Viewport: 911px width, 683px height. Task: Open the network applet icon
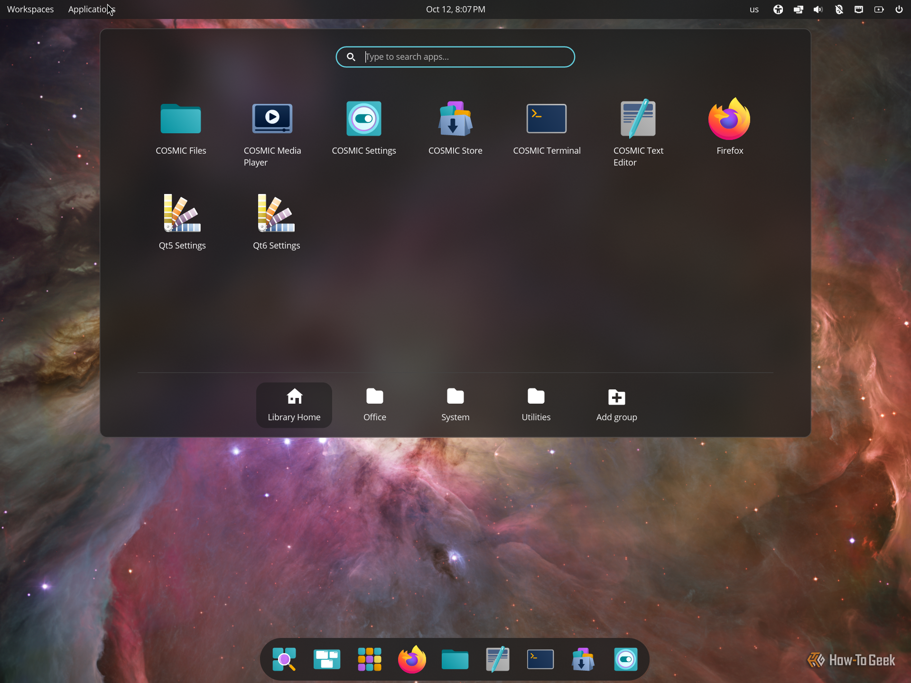coord(859,9)
